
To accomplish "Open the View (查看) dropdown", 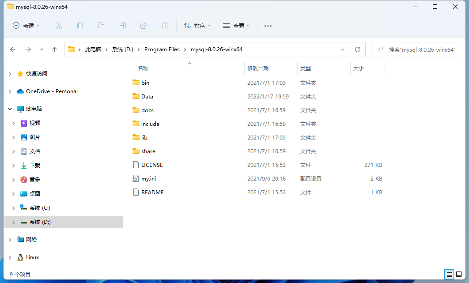I will pos(236,26).
